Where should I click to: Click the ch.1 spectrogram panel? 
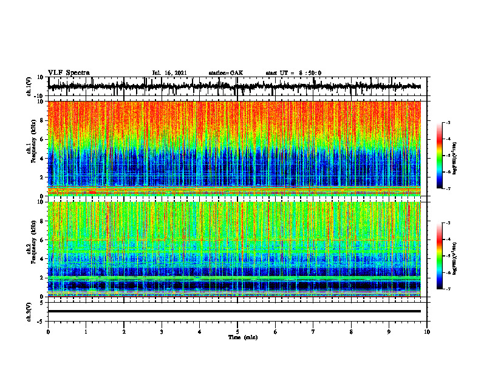coord(234,148)
